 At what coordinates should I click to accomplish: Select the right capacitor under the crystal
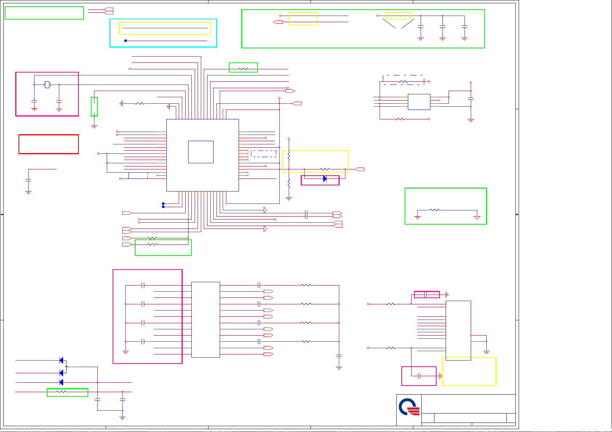click(x=59, y=102)
